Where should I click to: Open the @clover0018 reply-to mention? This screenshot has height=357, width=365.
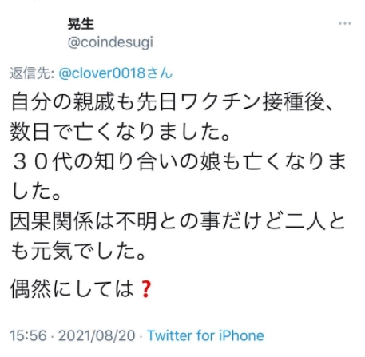pyautogui.click(x=102, y=73)
